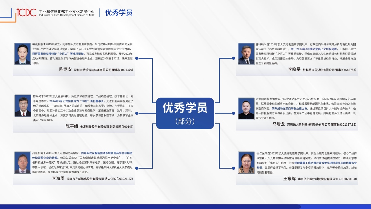Click the connector dot beside 陈炳安's card
371x209 pixels.
(137, 58)
